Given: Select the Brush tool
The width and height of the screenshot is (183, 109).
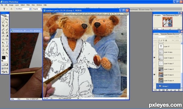Looking at the screenshot, I should click(x=7, y=29).
